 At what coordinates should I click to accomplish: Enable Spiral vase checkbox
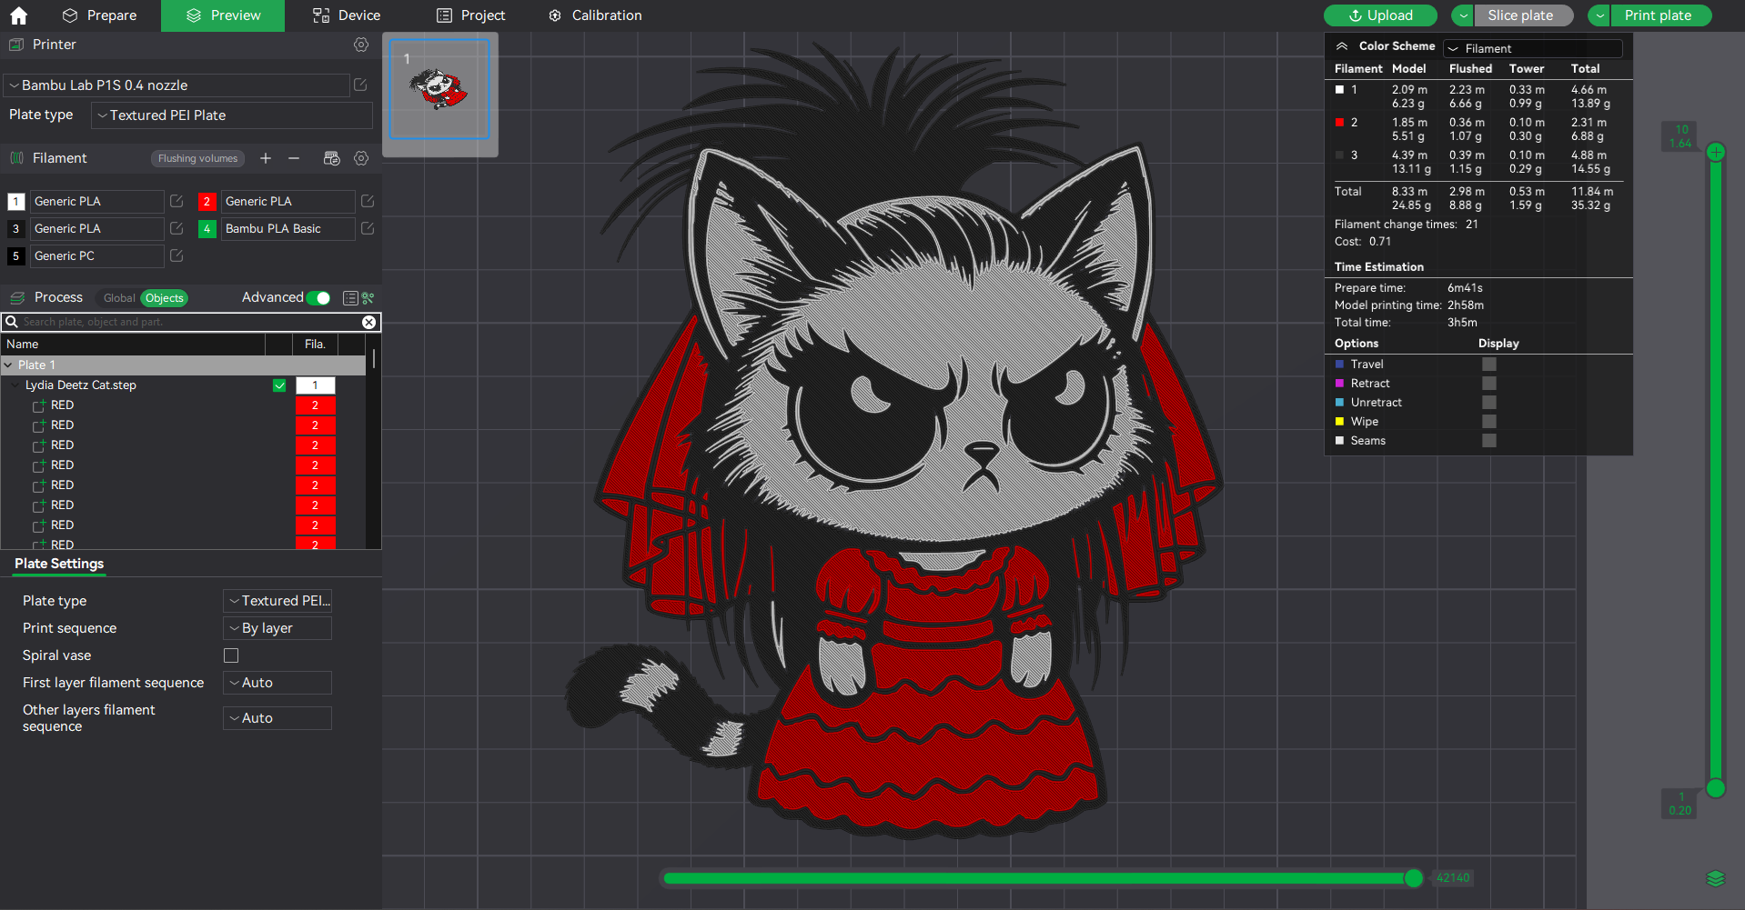(231, 655)
